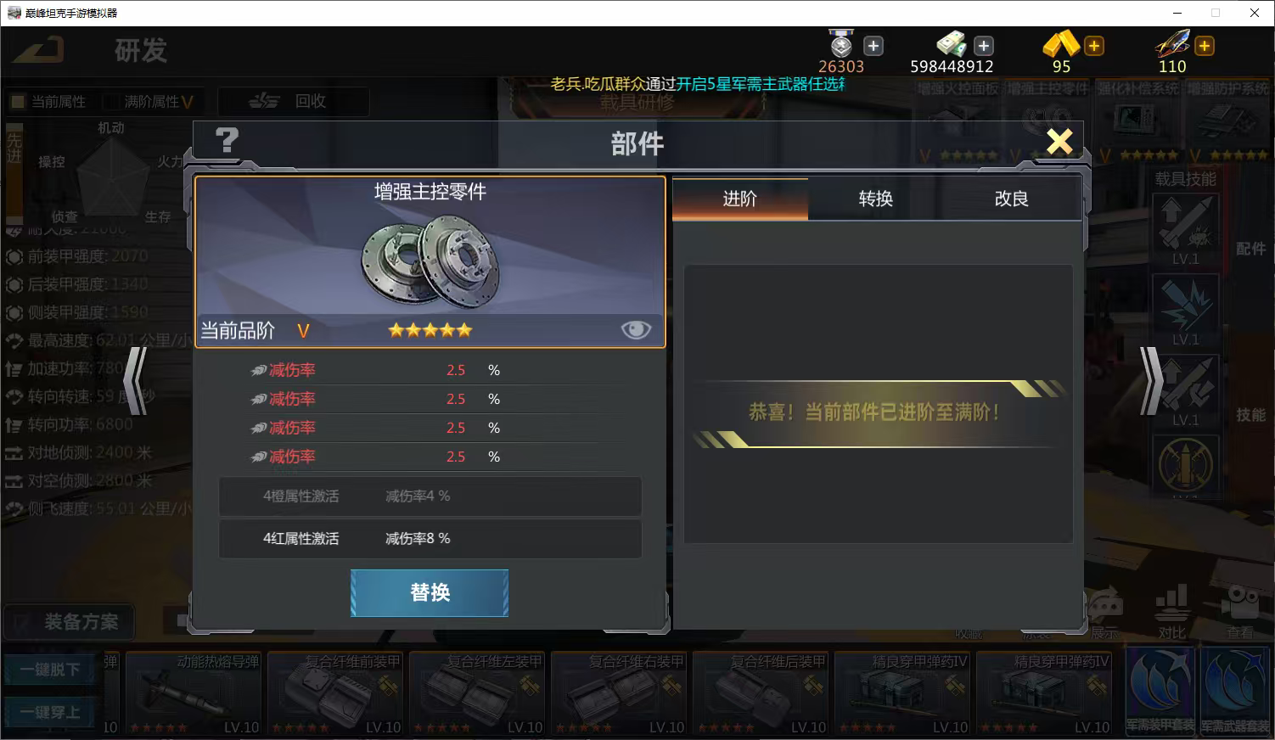Close the 部件 dialog with the X
Screen dimensions: 1275x740
(x=1059, y=141)
